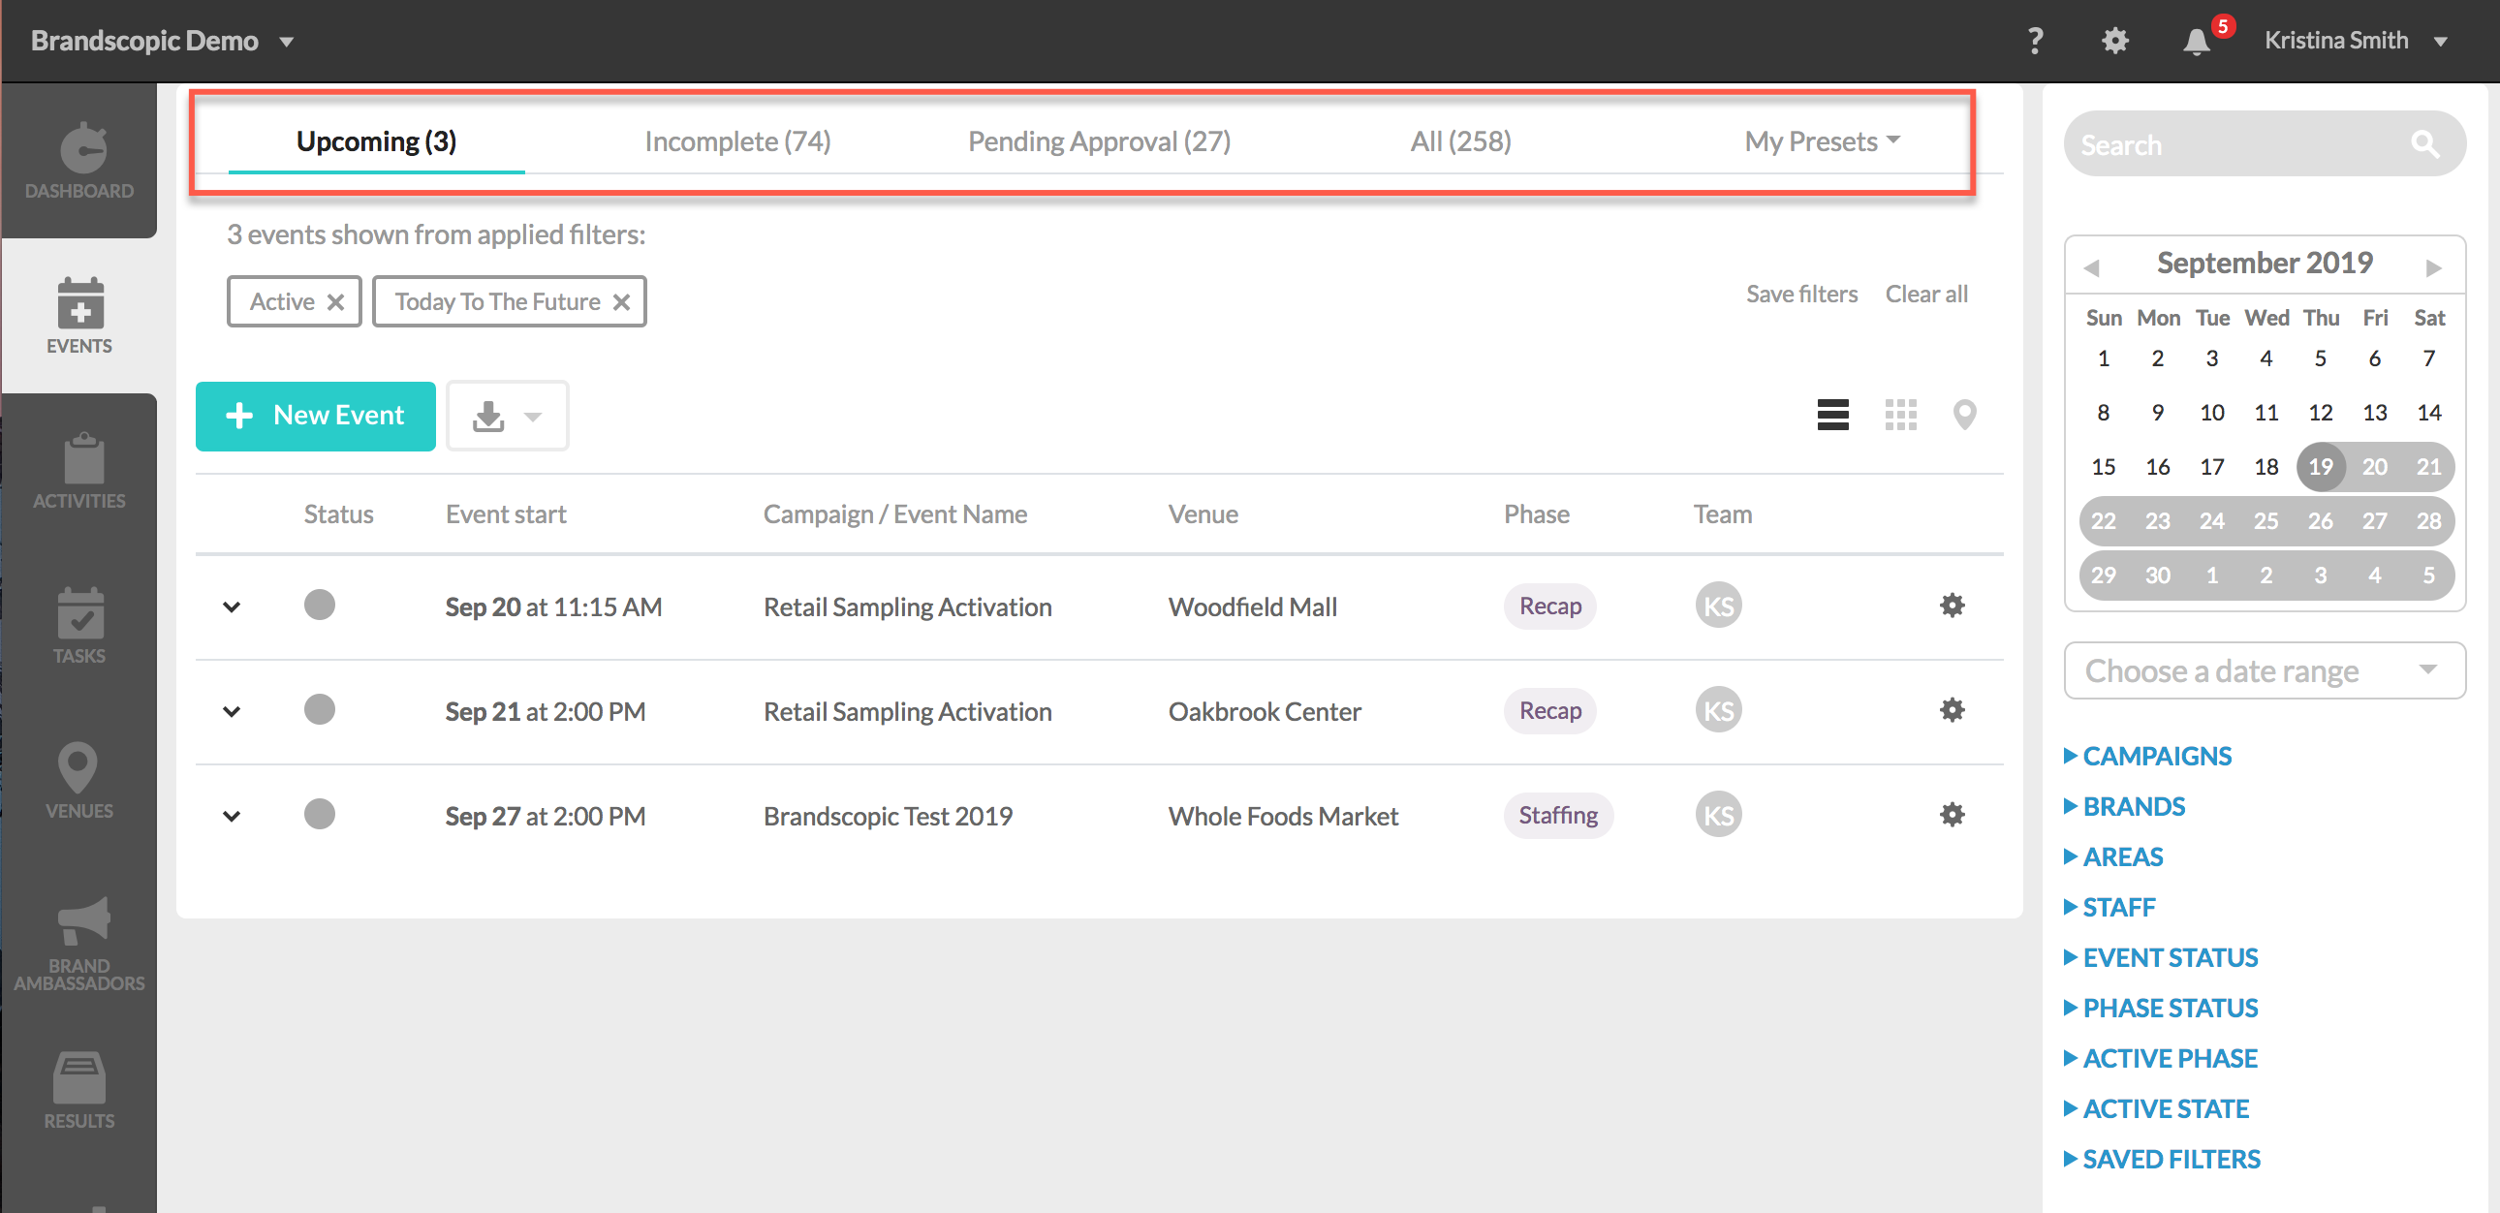Image resolution: width=2500 pixels, height=1213 pixels.
Task: Open the My Presets dropdown
Action: tap(1822, 141)
